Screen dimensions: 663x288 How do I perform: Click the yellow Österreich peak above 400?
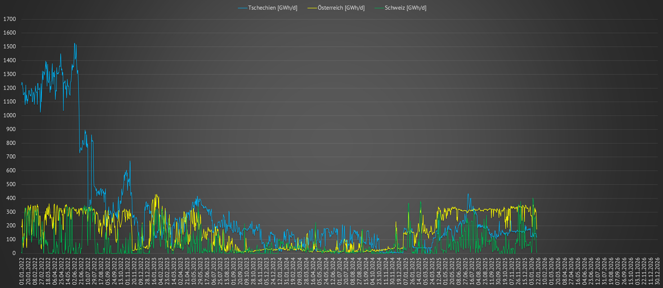click(156, 195)
